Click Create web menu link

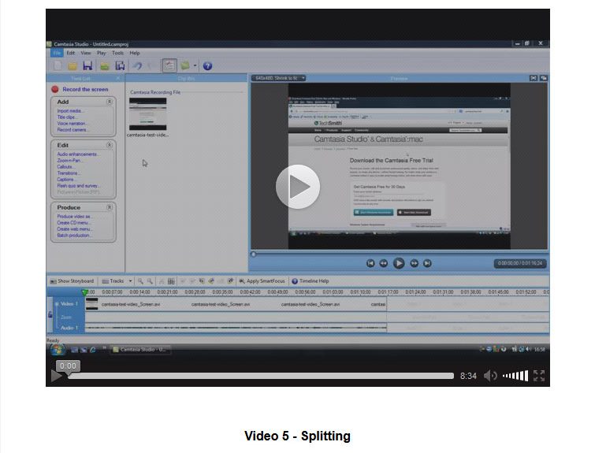74,228
